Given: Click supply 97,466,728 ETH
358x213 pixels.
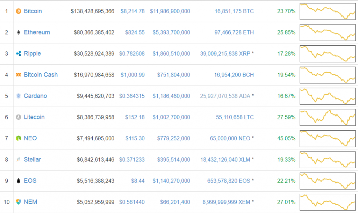Looking at the screenshot, I should [x=234, y=32].
